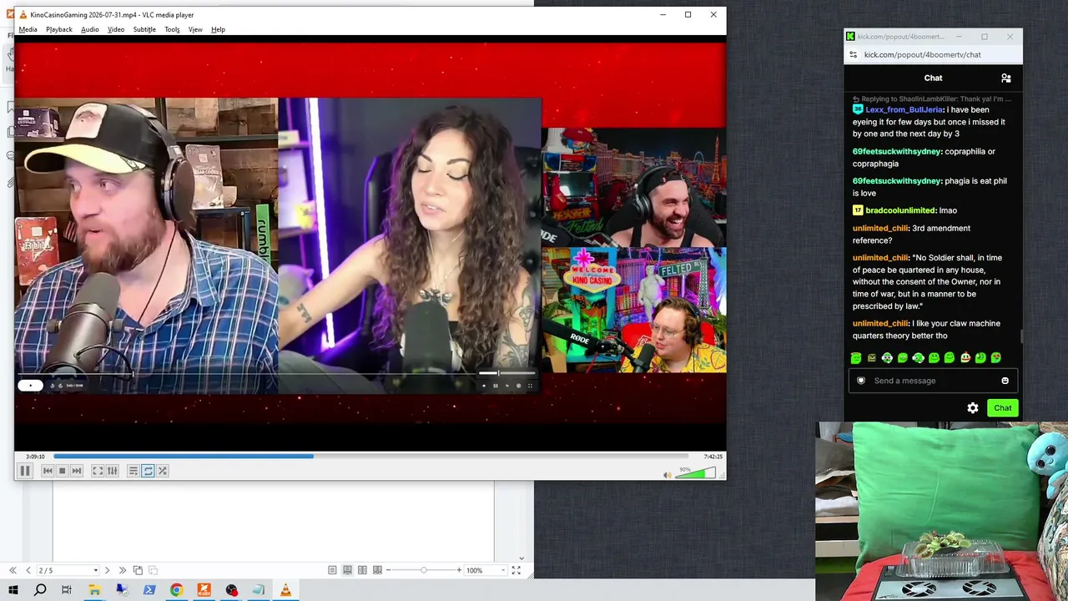The width and height of the screenshot is (1068, 601).
Task: Open the Playback menu in VLC
Action: click(59, 29)
